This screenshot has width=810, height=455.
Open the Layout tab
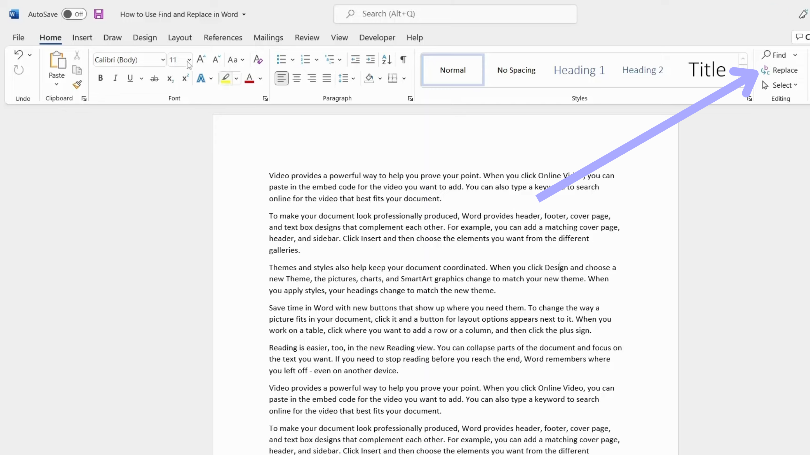179,38
